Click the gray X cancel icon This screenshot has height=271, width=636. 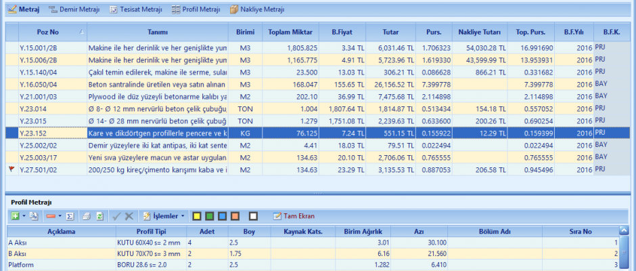129,216
